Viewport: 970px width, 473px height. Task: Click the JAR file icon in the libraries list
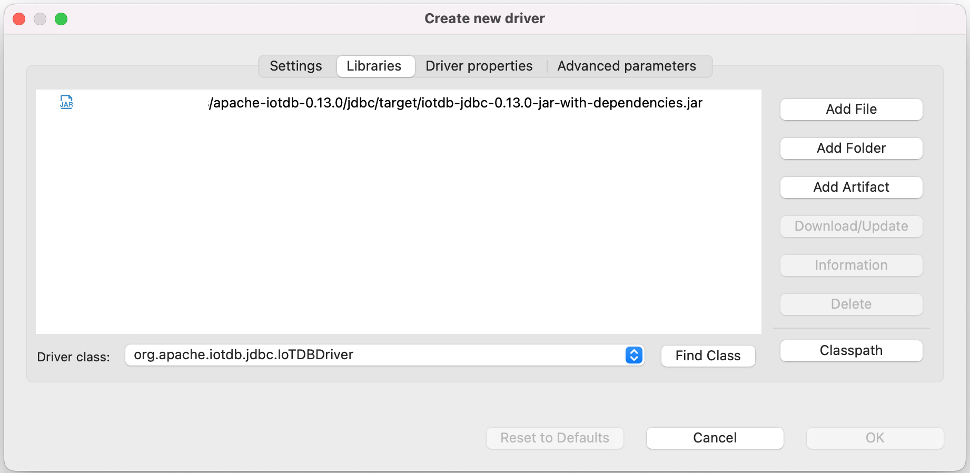click(66, 102)
